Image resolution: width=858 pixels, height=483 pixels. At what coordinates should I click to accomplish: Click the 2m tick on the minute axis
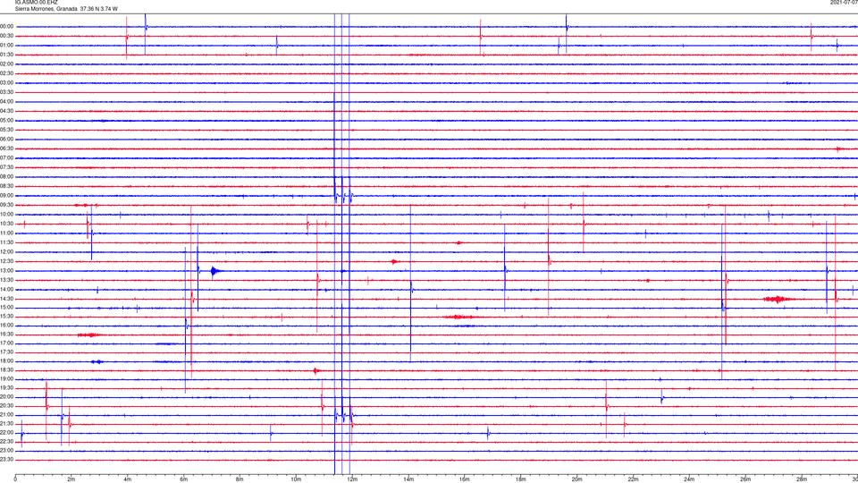[x=71, y=479]
